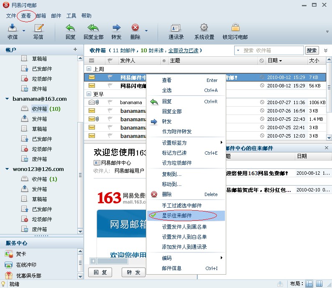Open dropdown arrow next to 删除
332x288 pixels.
pyautogui.click(x=146, y=31)
